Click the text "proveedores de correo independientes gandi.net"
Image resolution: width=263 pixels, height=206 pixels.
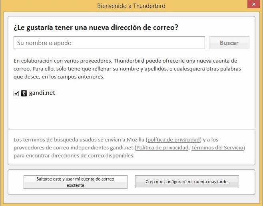(x=74, y=147)
